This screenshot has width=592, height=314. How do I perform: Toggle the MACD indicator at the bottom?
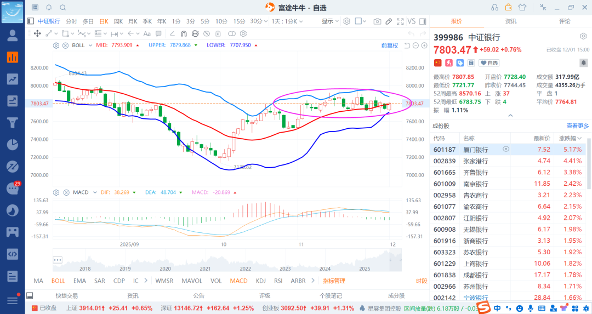click(238, 281)
